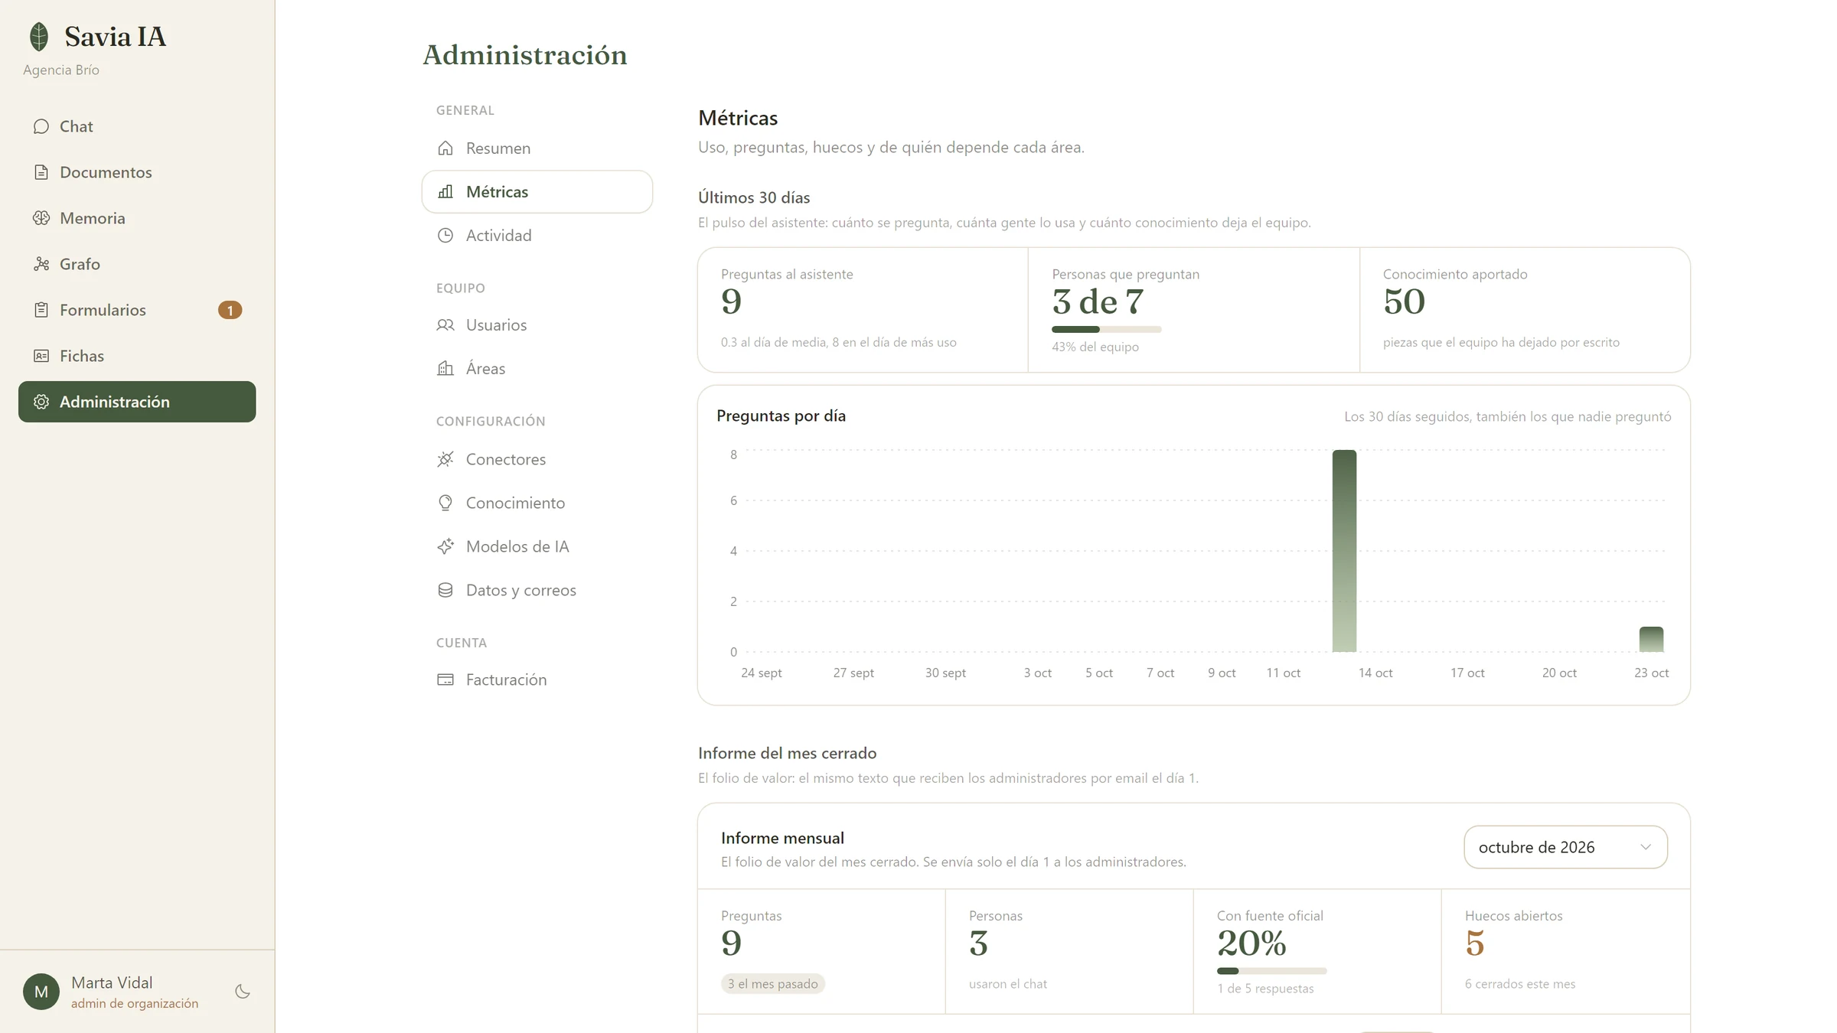1837x1033 pixels.
Task: Click the Grafo nodes icon
Action: 41,264
